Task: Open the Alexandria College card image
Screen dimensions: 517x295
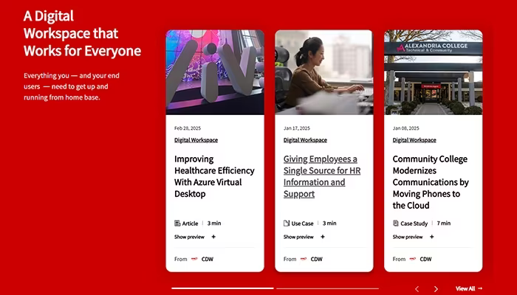Action: point(434,72)
